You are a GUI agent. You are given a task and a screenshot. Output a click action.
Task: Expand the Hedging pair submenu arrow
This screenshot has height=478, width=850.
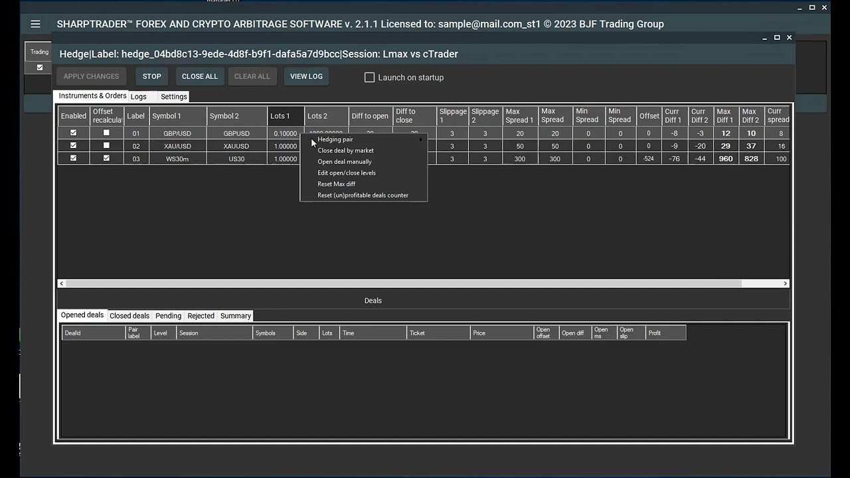tap(420, 139)
